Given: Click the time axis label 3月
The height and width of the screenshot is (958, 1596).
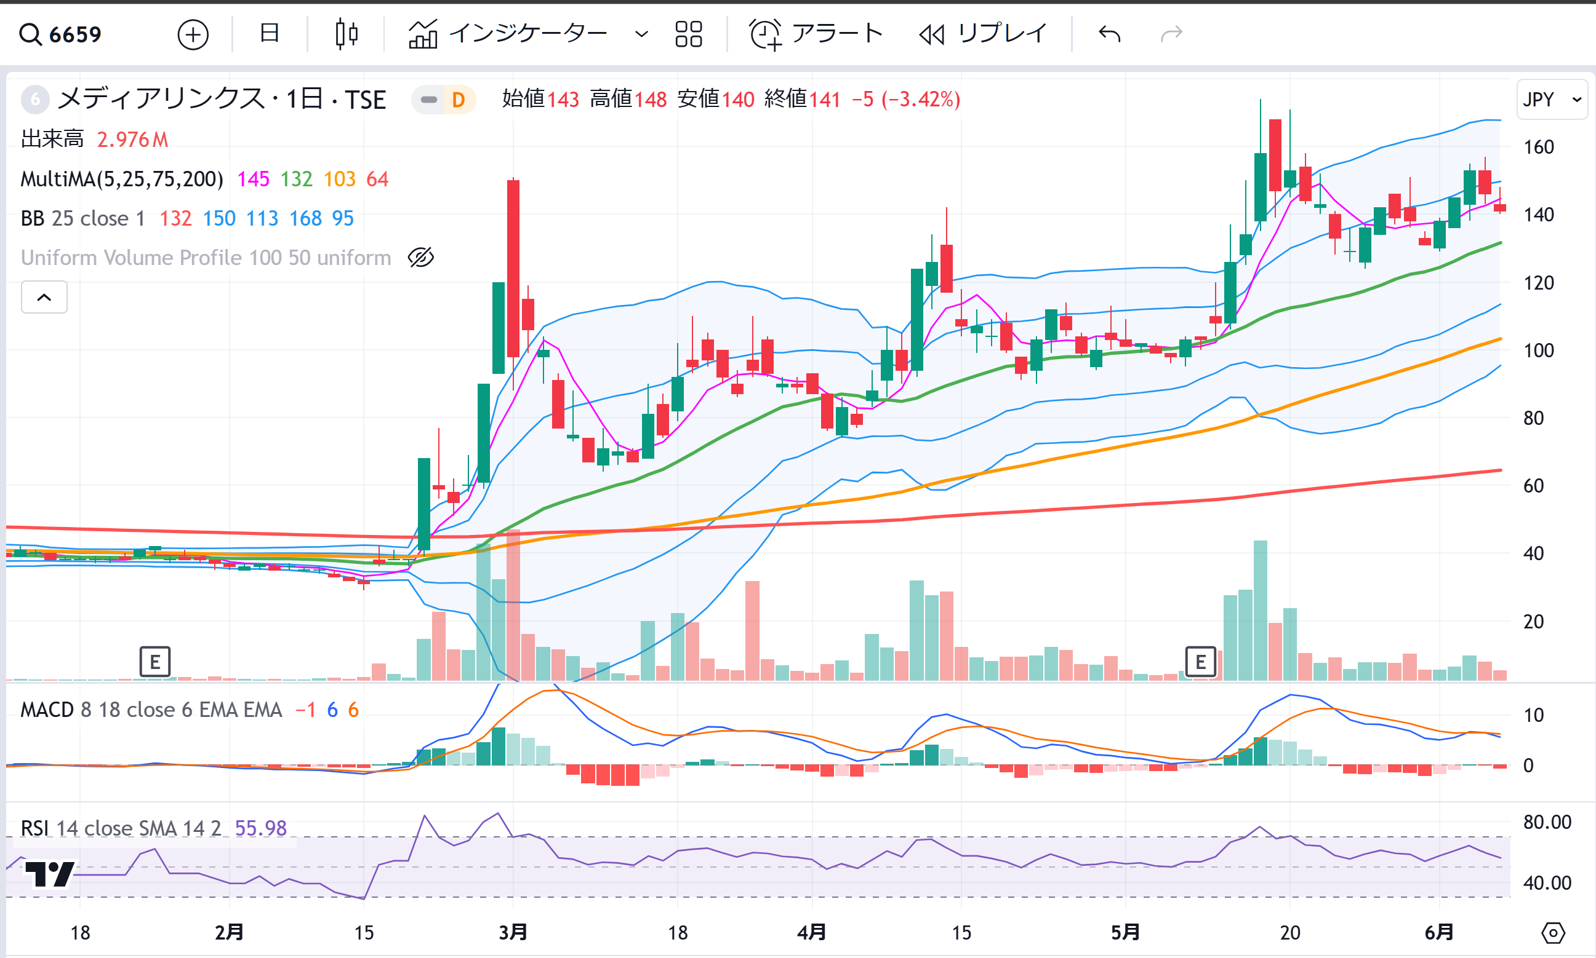Looking at the screenshot, I should pos(513,932).
